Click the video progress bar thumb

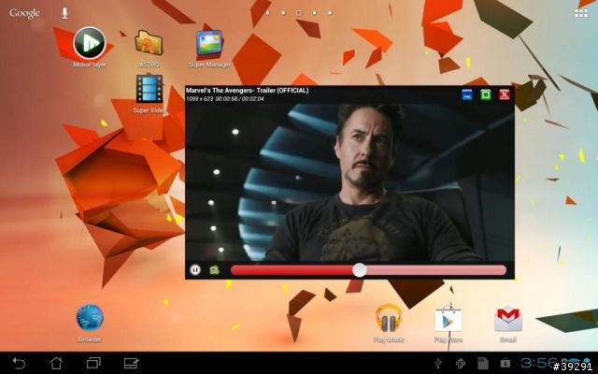point(359,270)
